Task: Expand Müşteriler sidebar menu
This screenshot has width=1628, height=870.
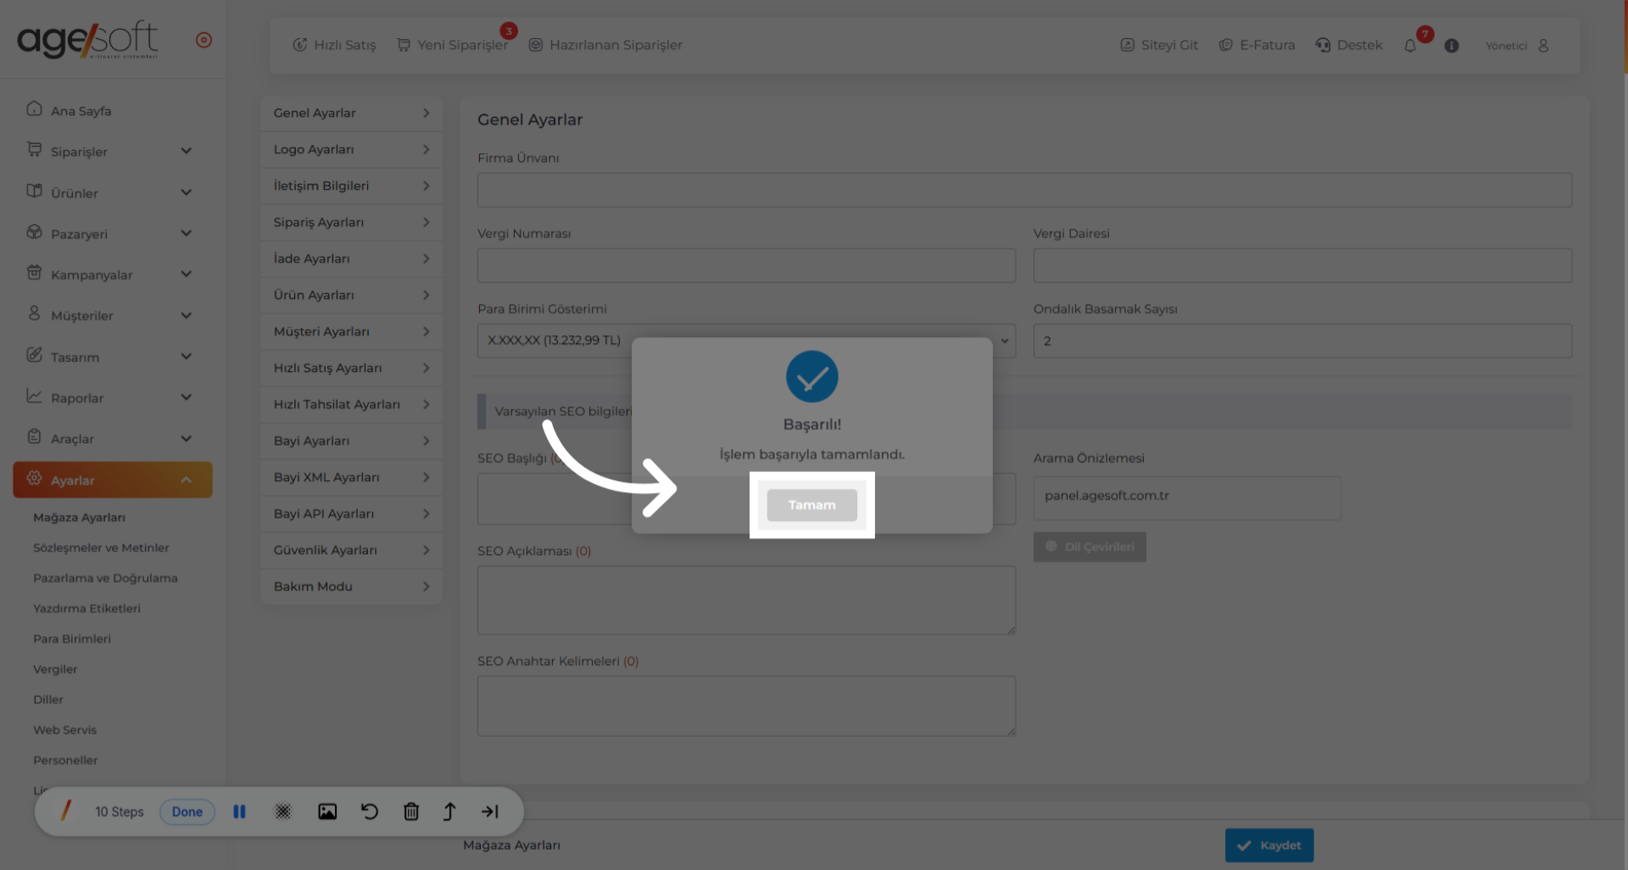Action: [x=113, y=315]
